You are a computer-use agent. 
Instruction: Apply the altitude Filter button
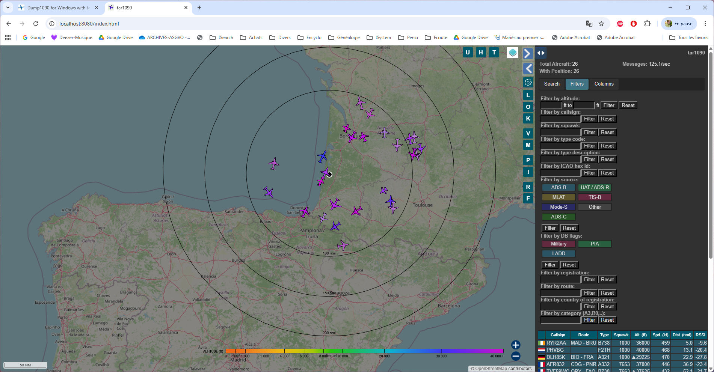609,105
